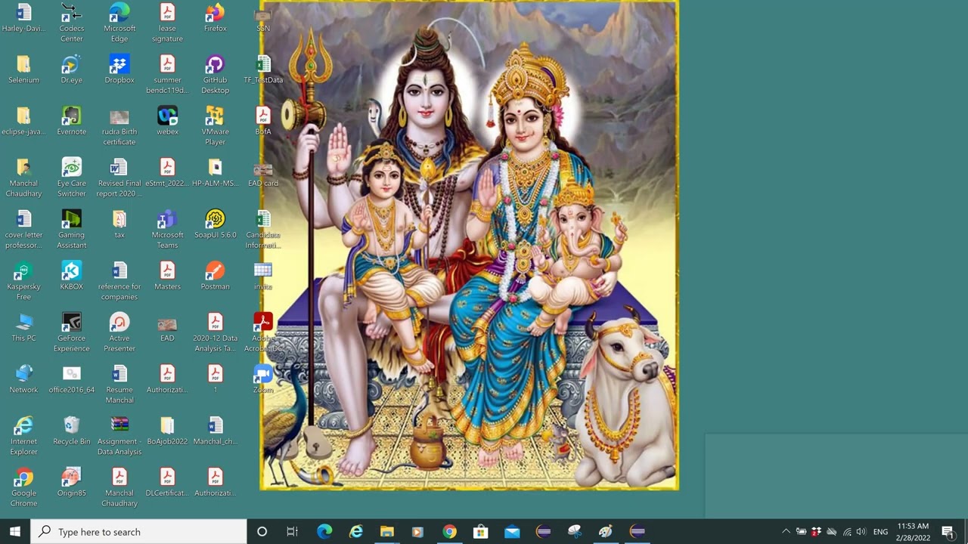
Task: Open the Windows Start menu
Action: pos(14,531)
